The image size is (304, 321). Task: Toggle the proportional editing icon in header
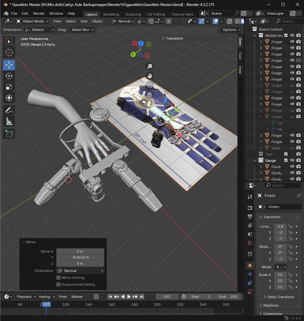tap(169, 21)
